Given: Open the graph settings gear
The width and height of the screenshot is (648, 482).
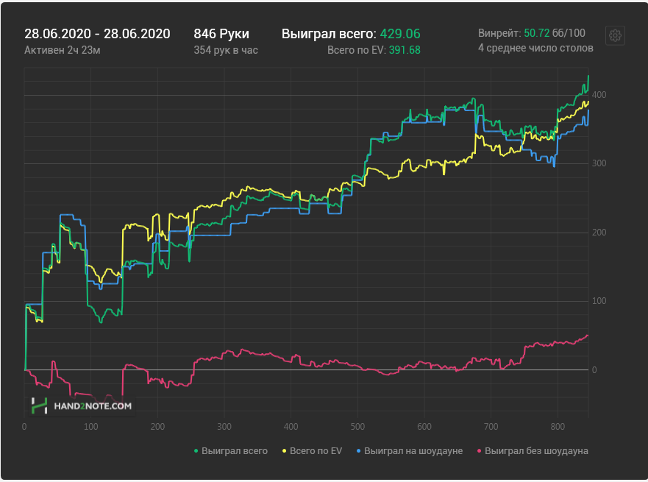Looking at the screenshot, I should click(x=615, y=35).
